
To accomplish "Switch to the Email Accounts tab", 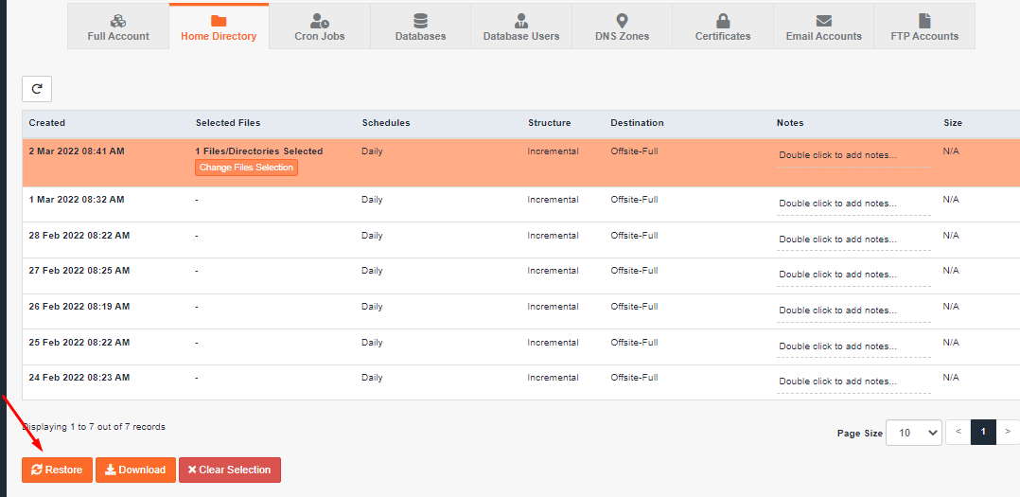I will 823,27.
